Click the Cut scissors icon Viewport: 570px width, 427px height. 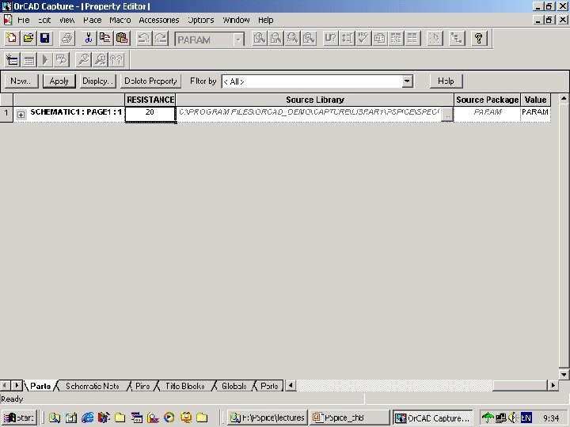[x=89, y=38]
